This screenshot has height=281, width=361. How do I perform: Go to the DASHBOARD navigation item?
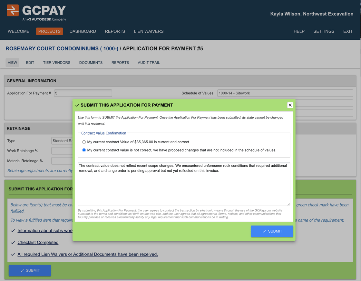[83, 31]
